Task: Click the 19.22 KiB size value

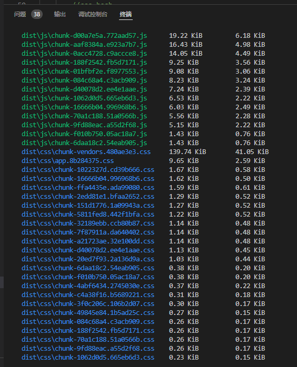Action: point(186,36)
